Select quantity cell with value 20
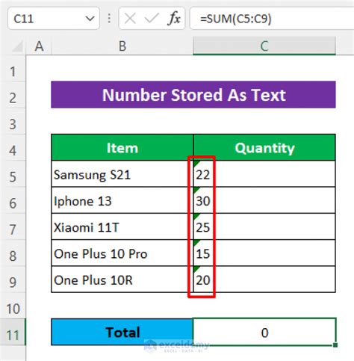This screenshot has width=354, height=361. (x=264, y=280)
